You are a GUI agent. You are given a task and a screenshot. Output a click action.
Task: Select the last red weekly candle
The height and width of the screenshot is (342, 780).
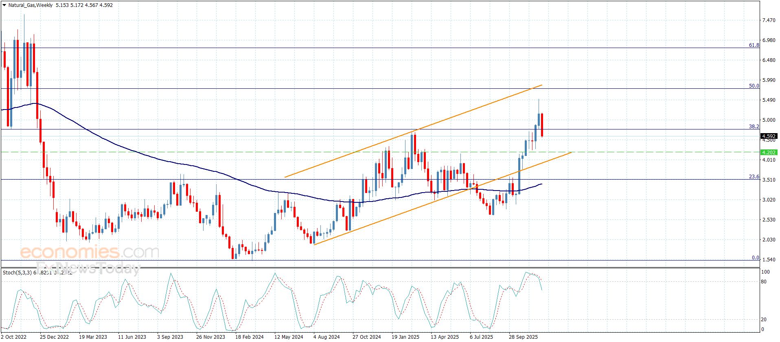[x=542, y=125]
